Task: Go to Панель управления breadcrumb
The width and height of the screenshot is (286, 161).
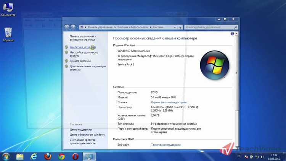Action: click(100, 27)
